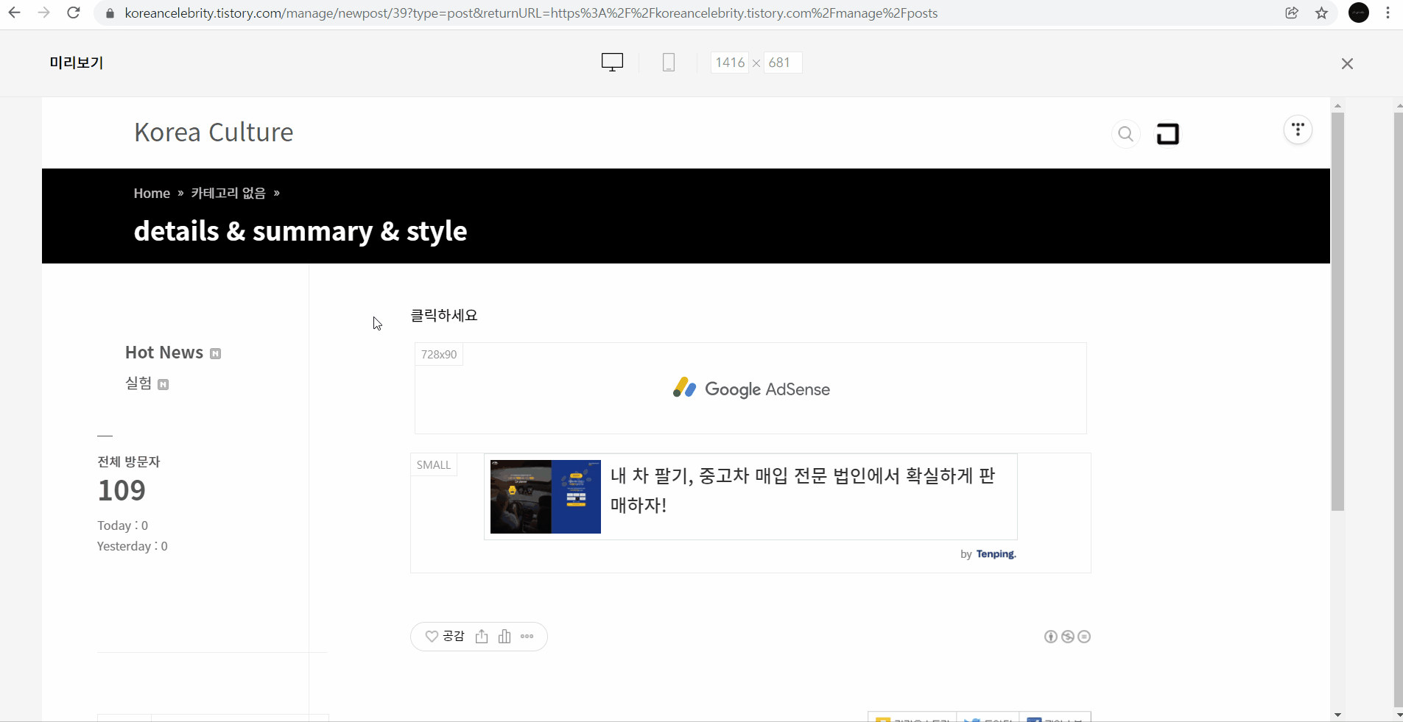Open the post title details & summary & style
Image resolution: width=1403 pixels, height=722 pixels.
pyautogui.click(x=300, y=231)
